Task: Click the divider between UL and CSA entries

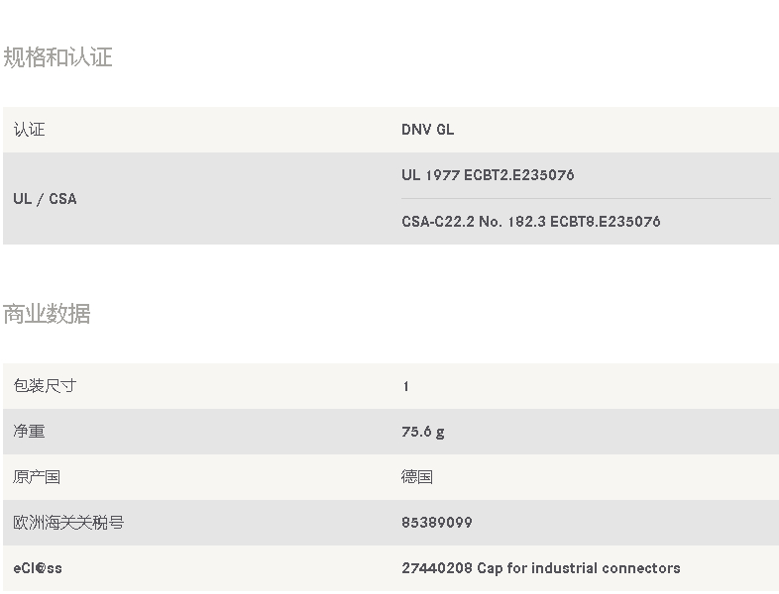Action: [x=587, y=199]
